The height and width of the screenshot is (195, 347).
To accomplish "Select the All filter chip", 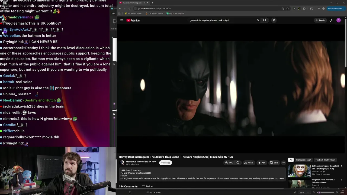I will (x=291, y=160).
